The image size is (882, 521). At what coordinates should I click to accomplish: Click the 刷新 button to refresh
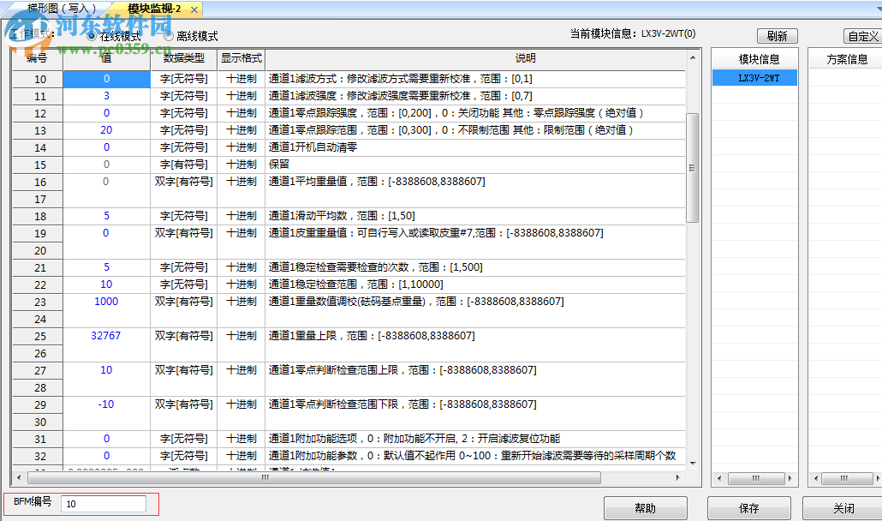(776, 35)
